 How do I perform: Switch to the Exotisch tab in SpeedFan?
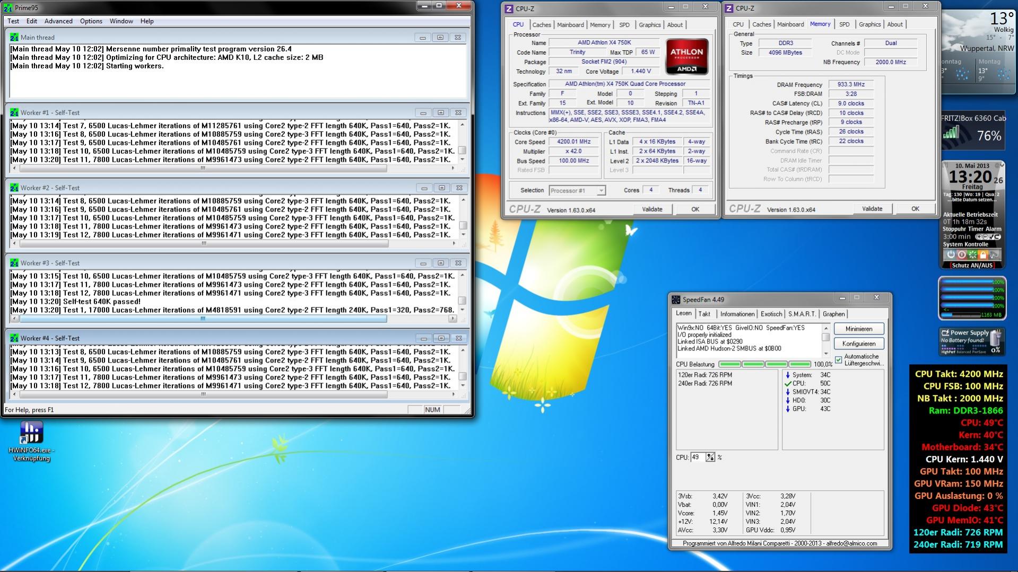click(771, 314)
